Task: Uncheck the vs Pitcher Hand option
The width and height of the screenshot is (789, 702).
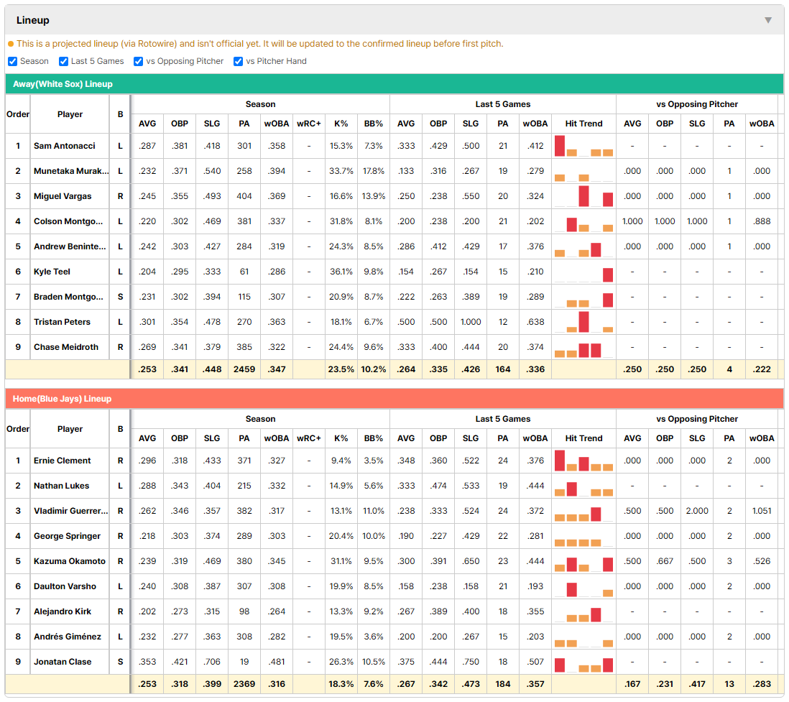Action: [238, 61]
